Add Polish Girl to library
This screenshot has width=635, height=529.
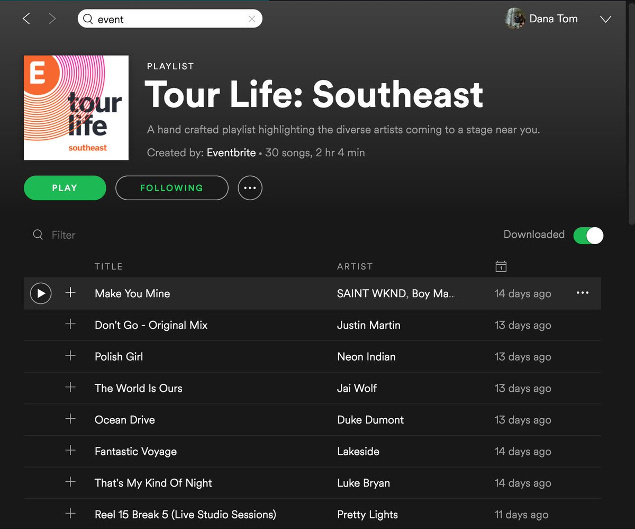[70, 356]
